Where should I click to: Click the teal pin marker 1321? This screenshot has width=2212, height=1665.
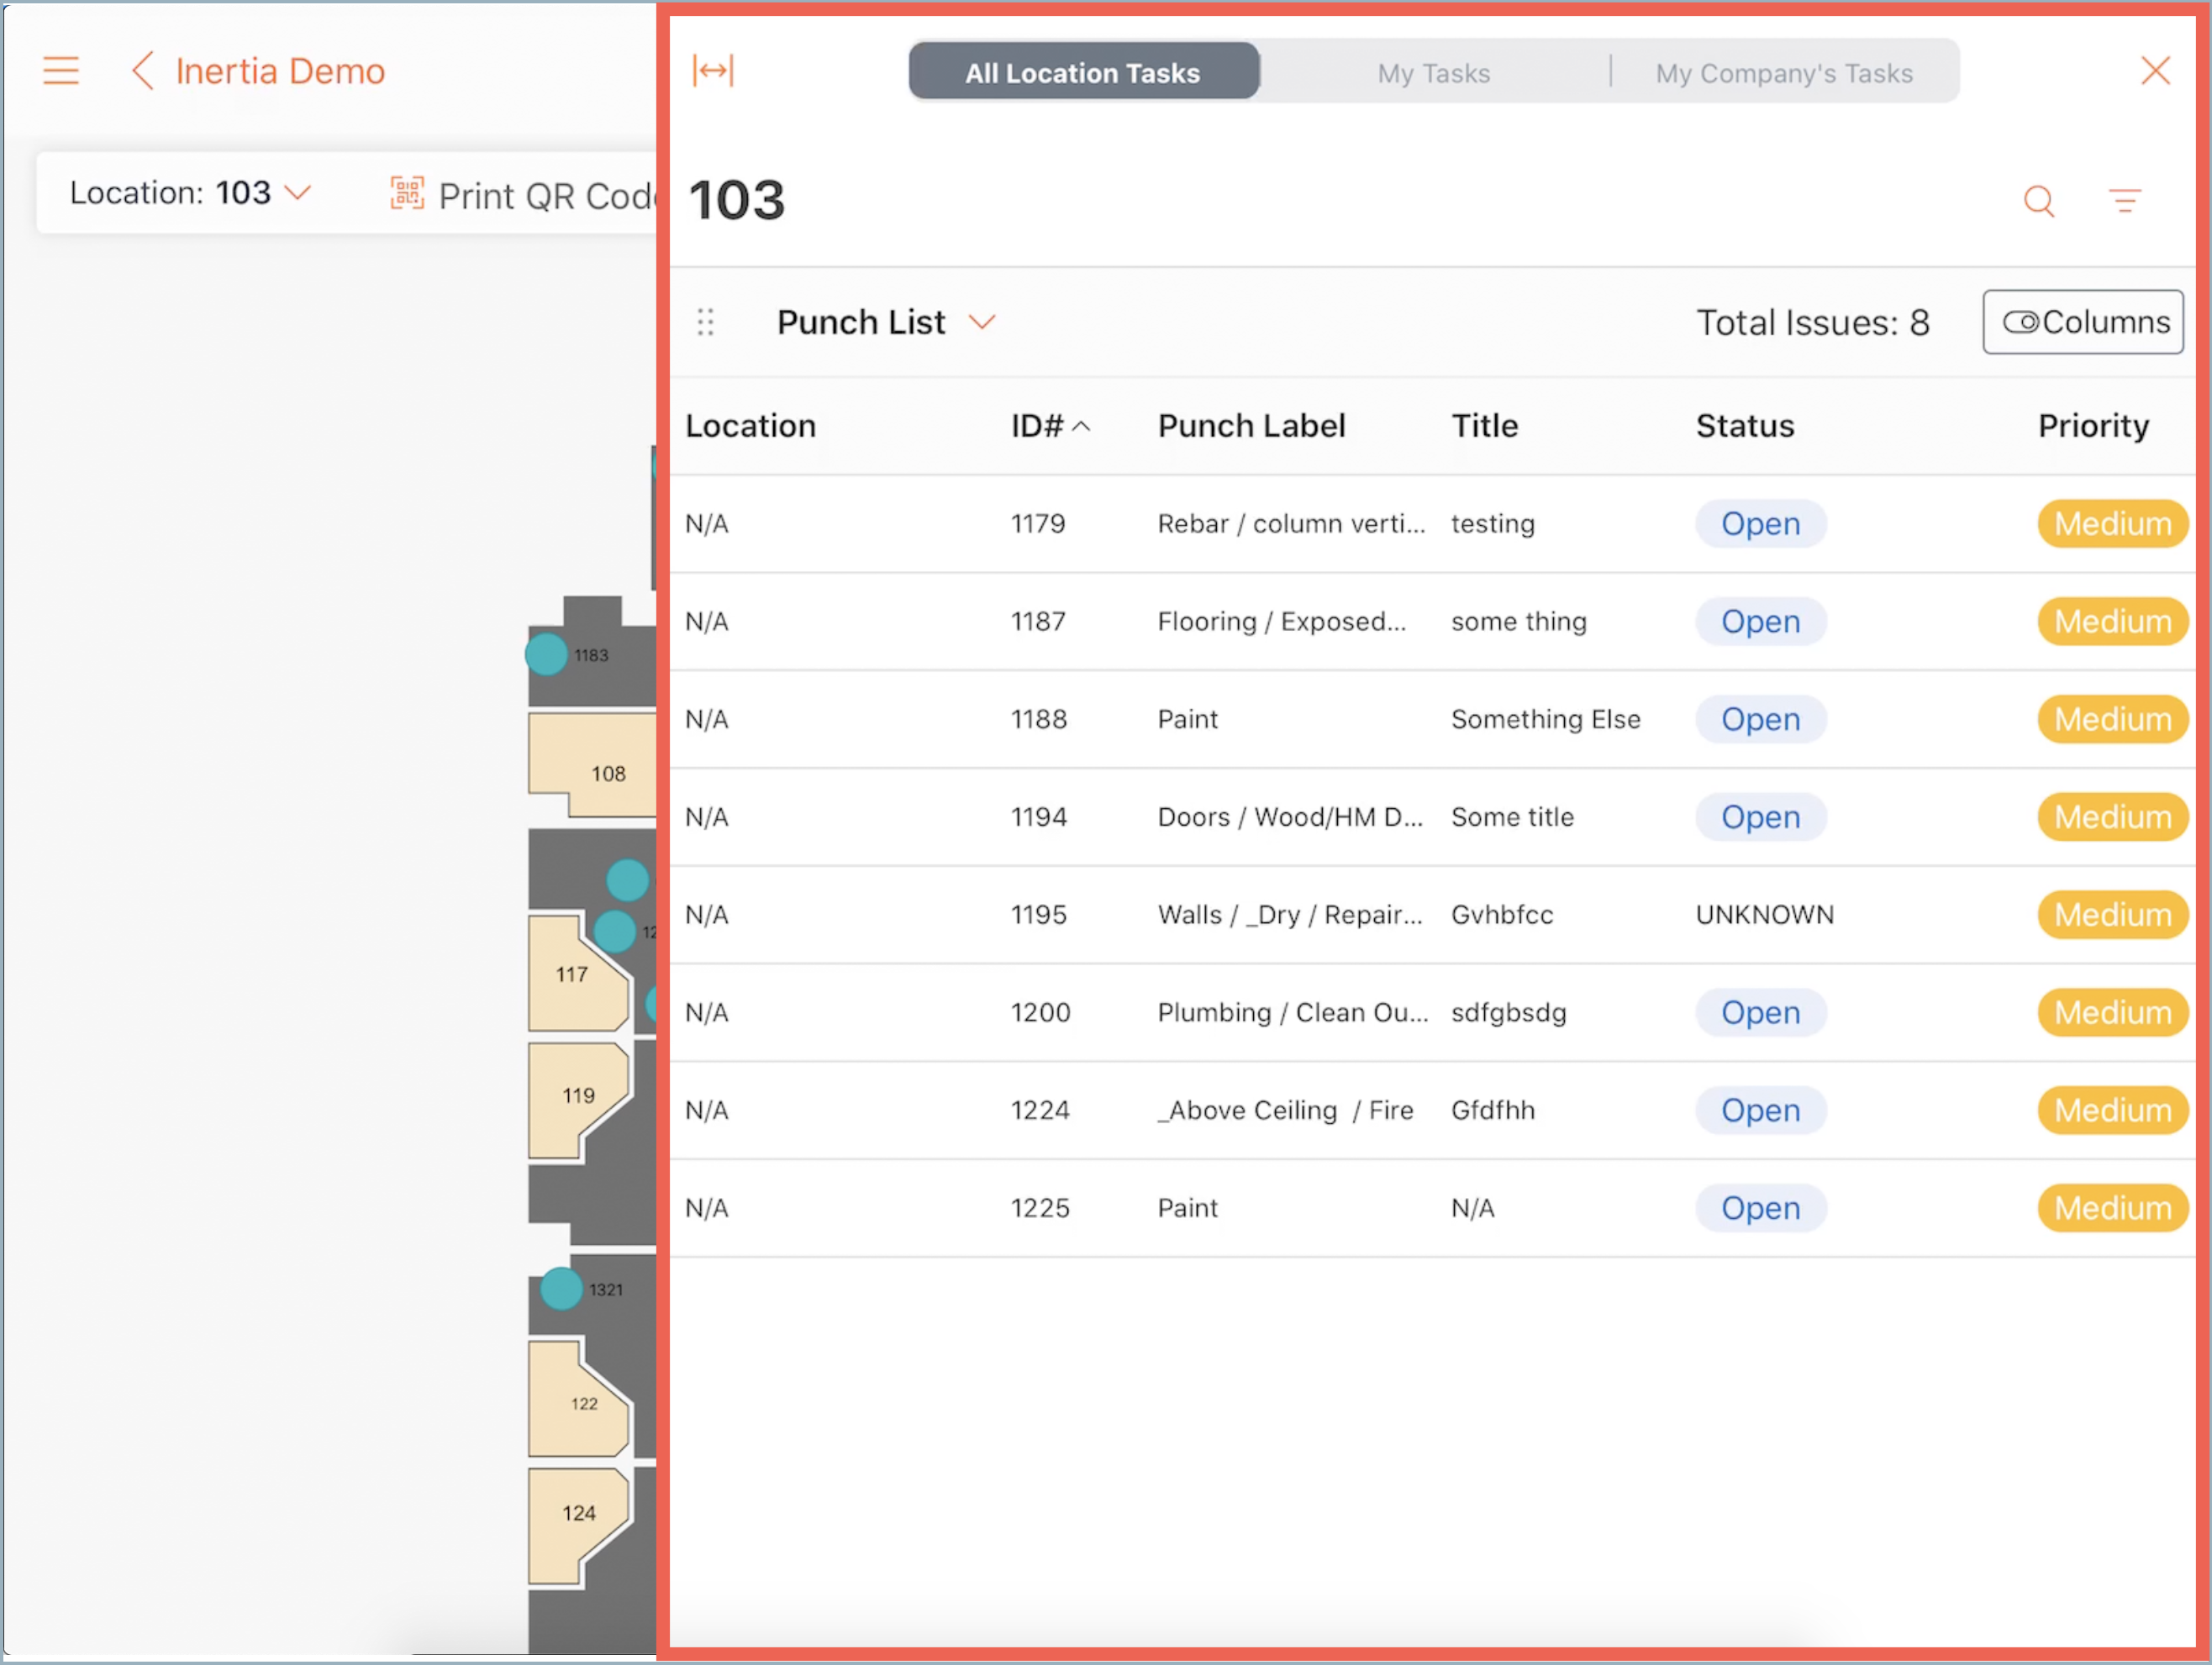coord(561,1288)
